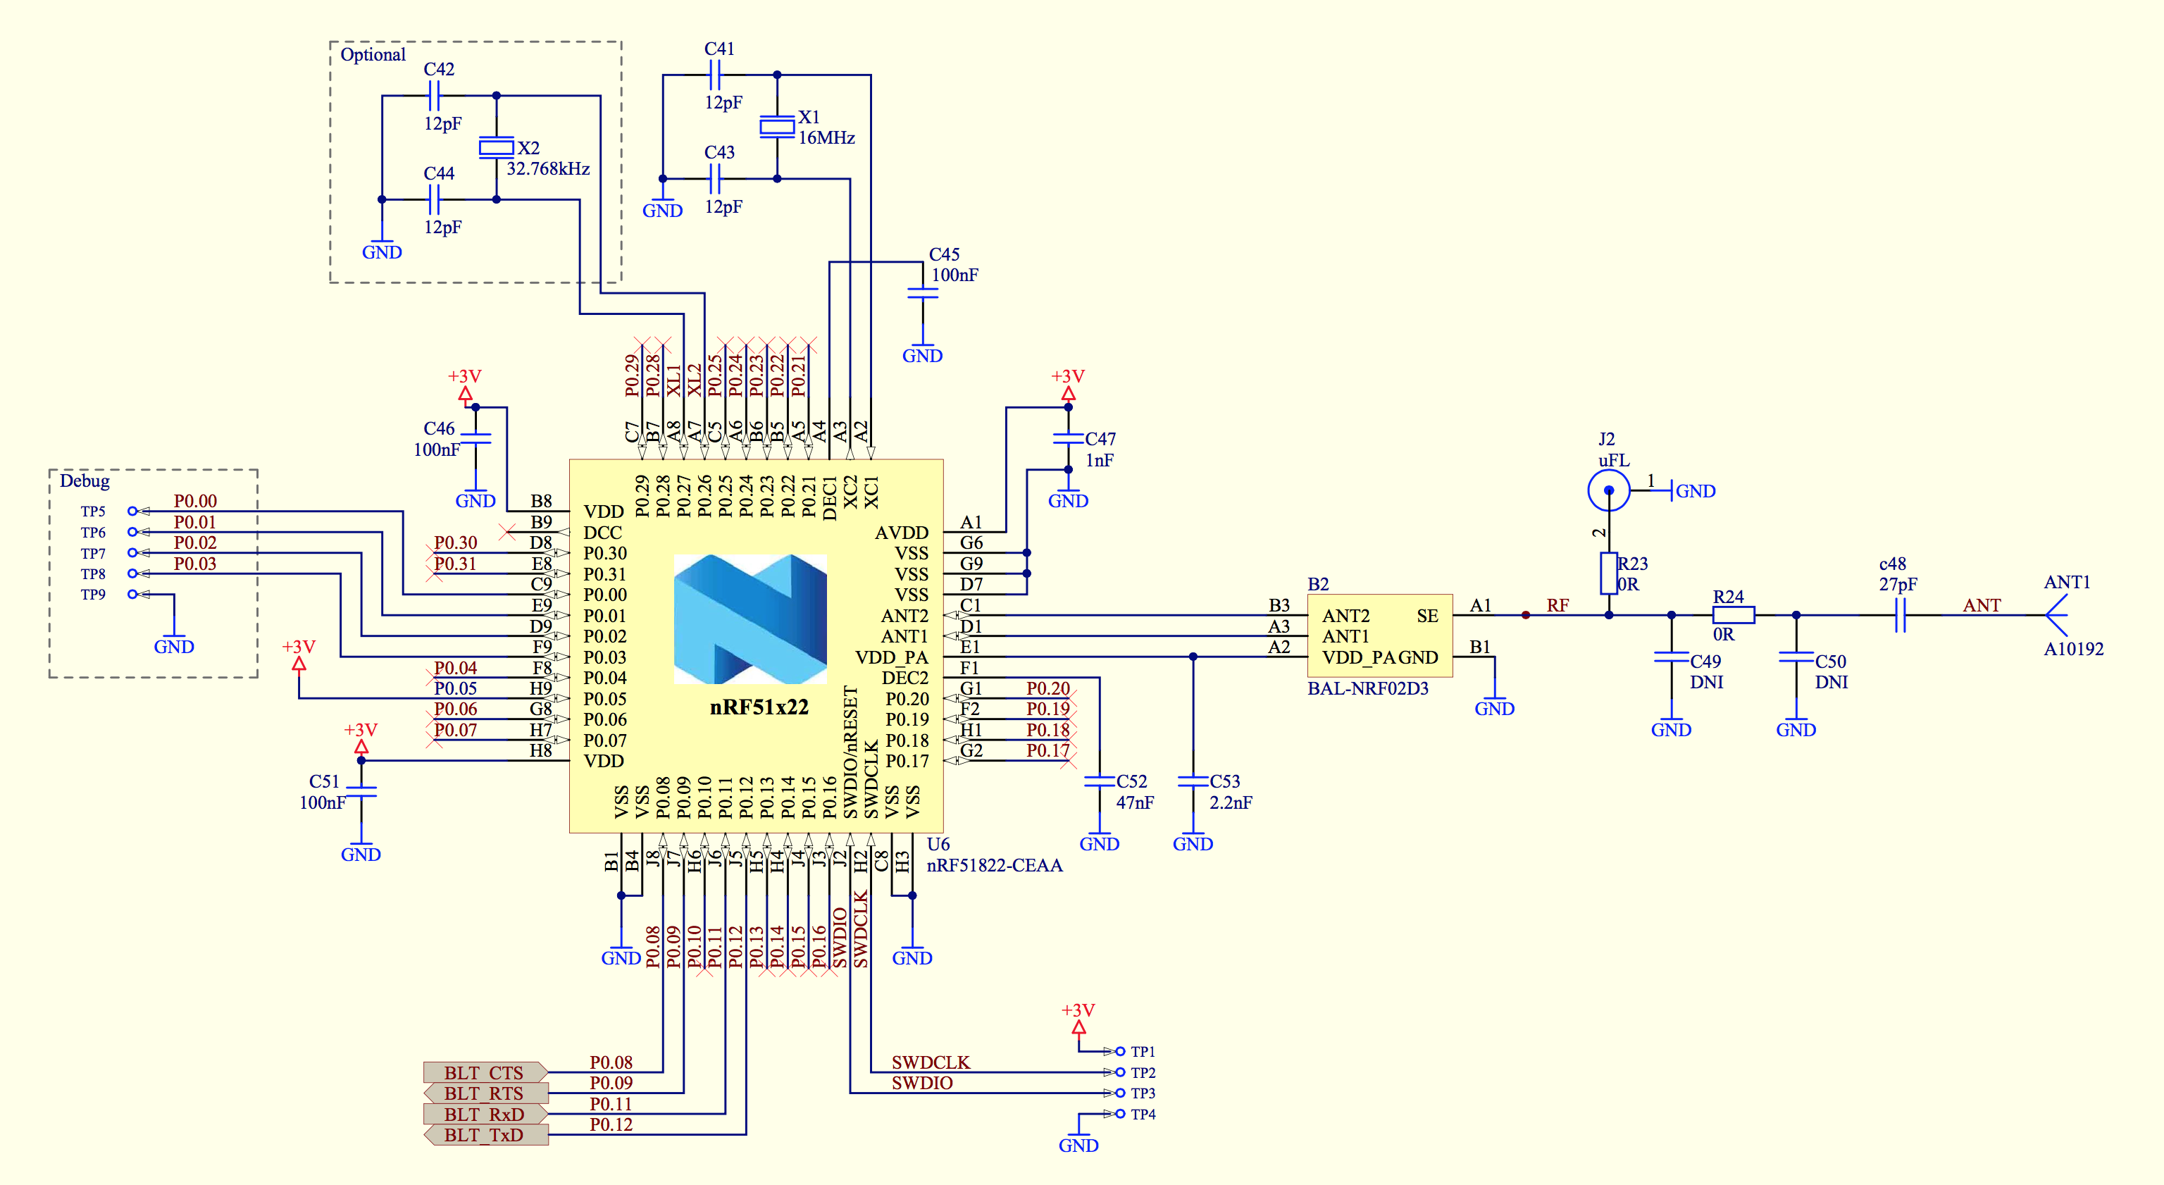The height and width of the screenshot is (1185, 2164).
Task: Select the C47 1nF capacitor
Action: (1068, 438)
